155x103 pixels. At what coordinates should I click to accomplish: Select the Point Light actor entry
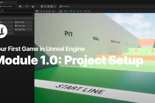pyautogui.click(x=23, y=26)
